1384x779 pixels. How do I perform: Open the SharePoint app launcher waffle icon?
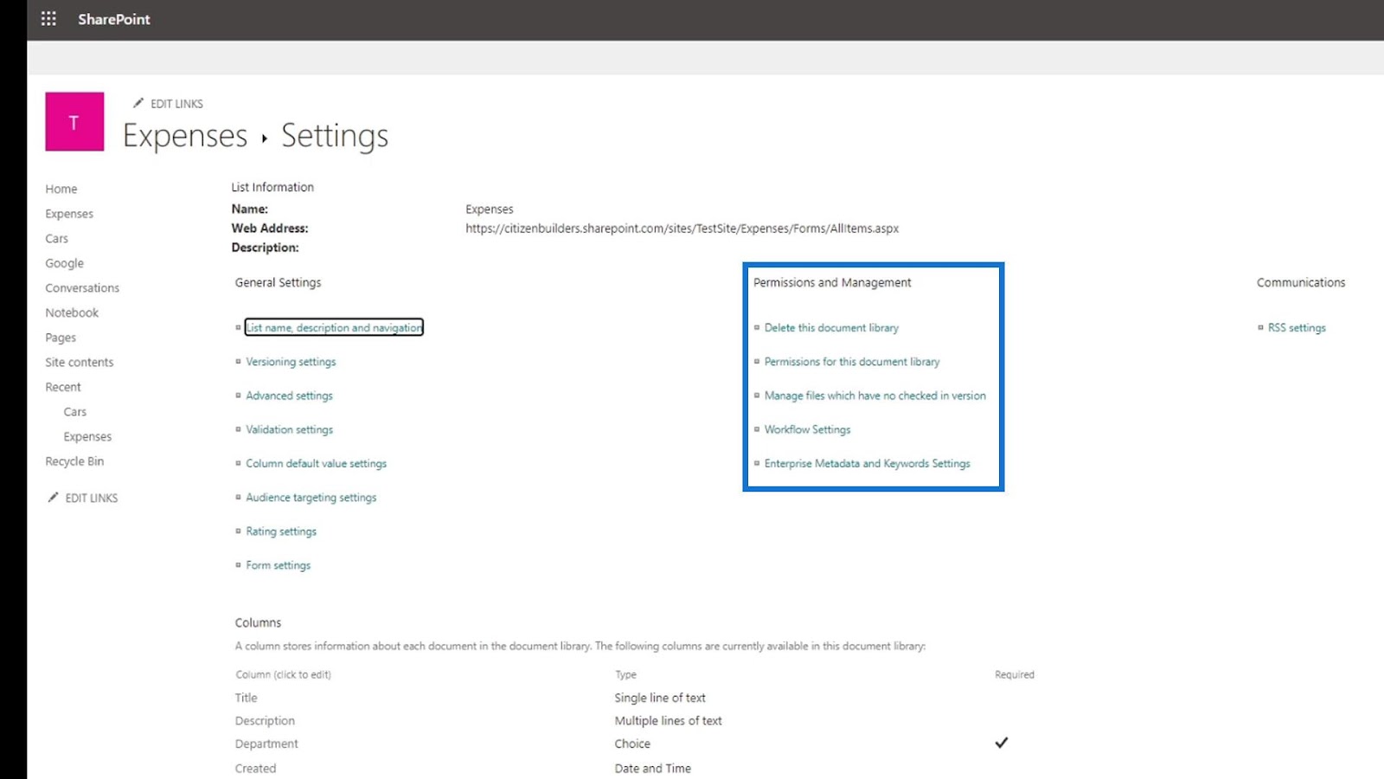(x=48, y=18)
